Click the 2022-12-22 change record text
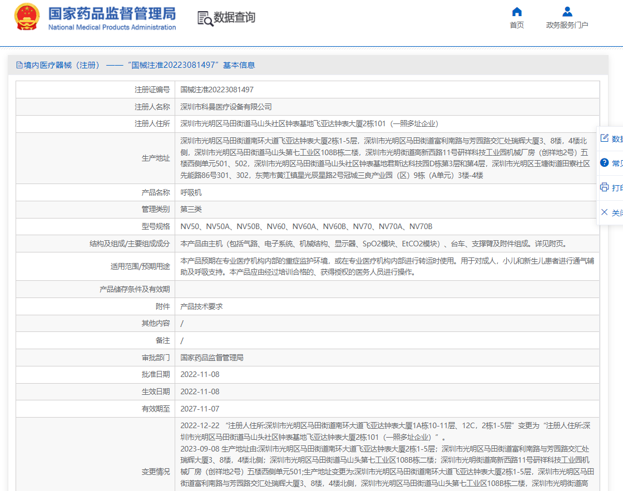 (385, 432)
